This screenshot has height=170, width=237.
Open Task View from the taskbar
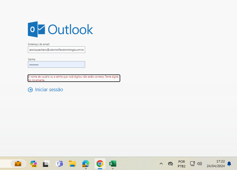(46, 164)
